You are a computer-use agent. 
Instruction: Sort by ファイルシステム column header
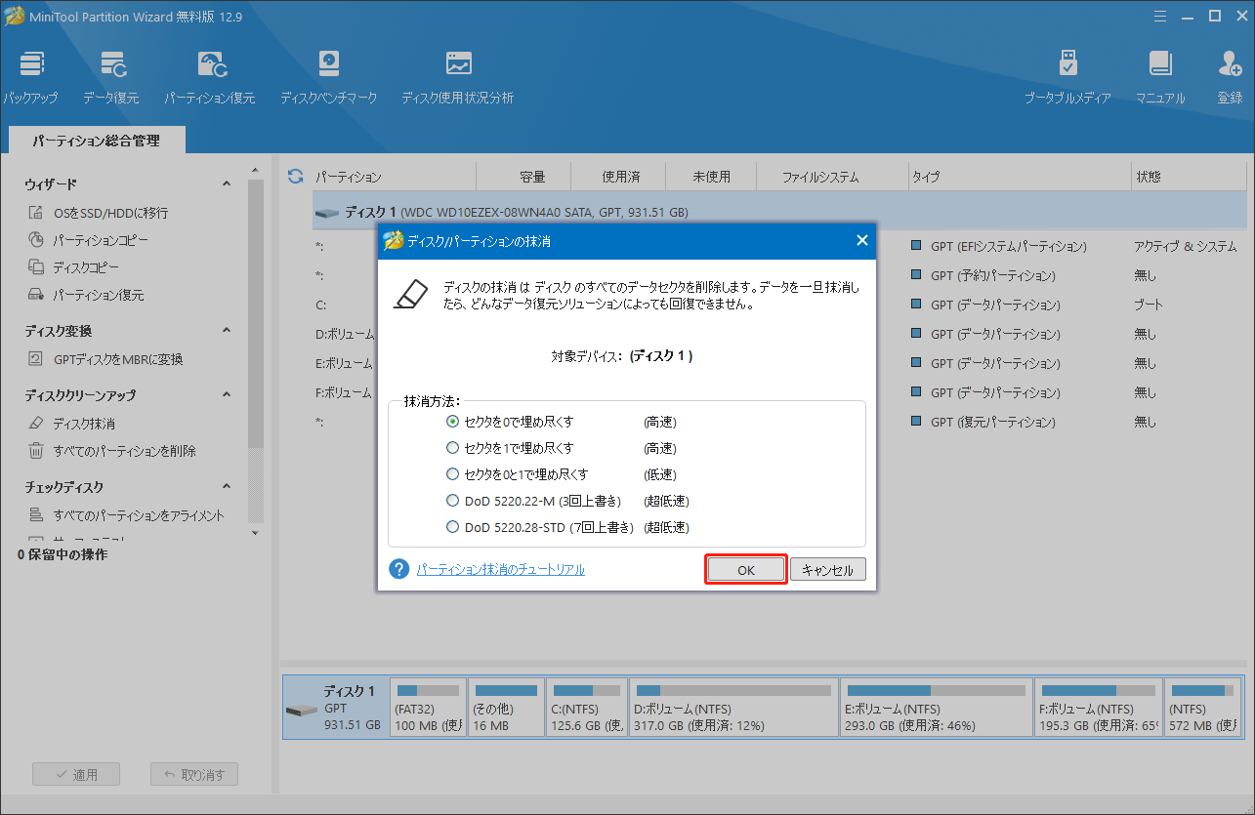pos(820,177)
